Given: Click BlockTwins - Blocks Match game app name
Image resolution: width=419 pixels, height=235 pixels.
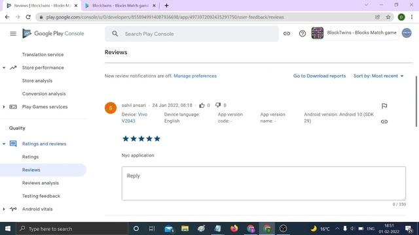Looking at the screenshot, I should click(x=361, y=33).
